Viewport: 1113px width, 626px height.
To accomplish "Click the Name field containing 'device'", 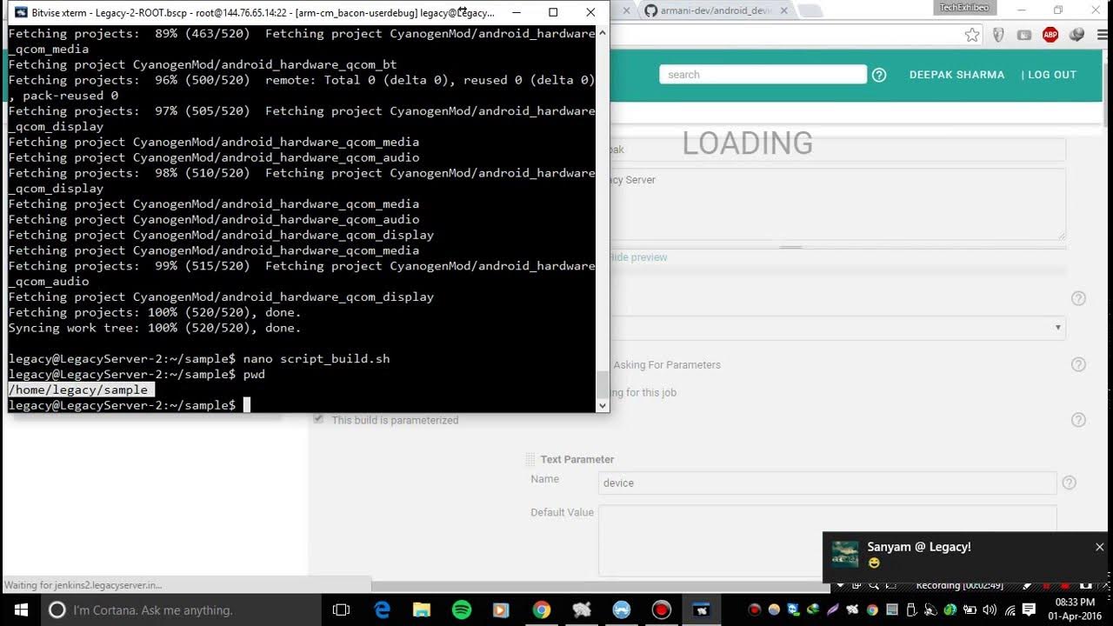I will tap(827, 483).
